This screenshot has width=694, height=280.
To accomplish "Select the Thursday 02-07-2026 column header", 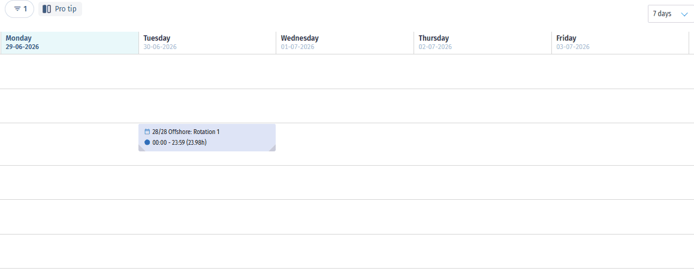I will [482, 43].
